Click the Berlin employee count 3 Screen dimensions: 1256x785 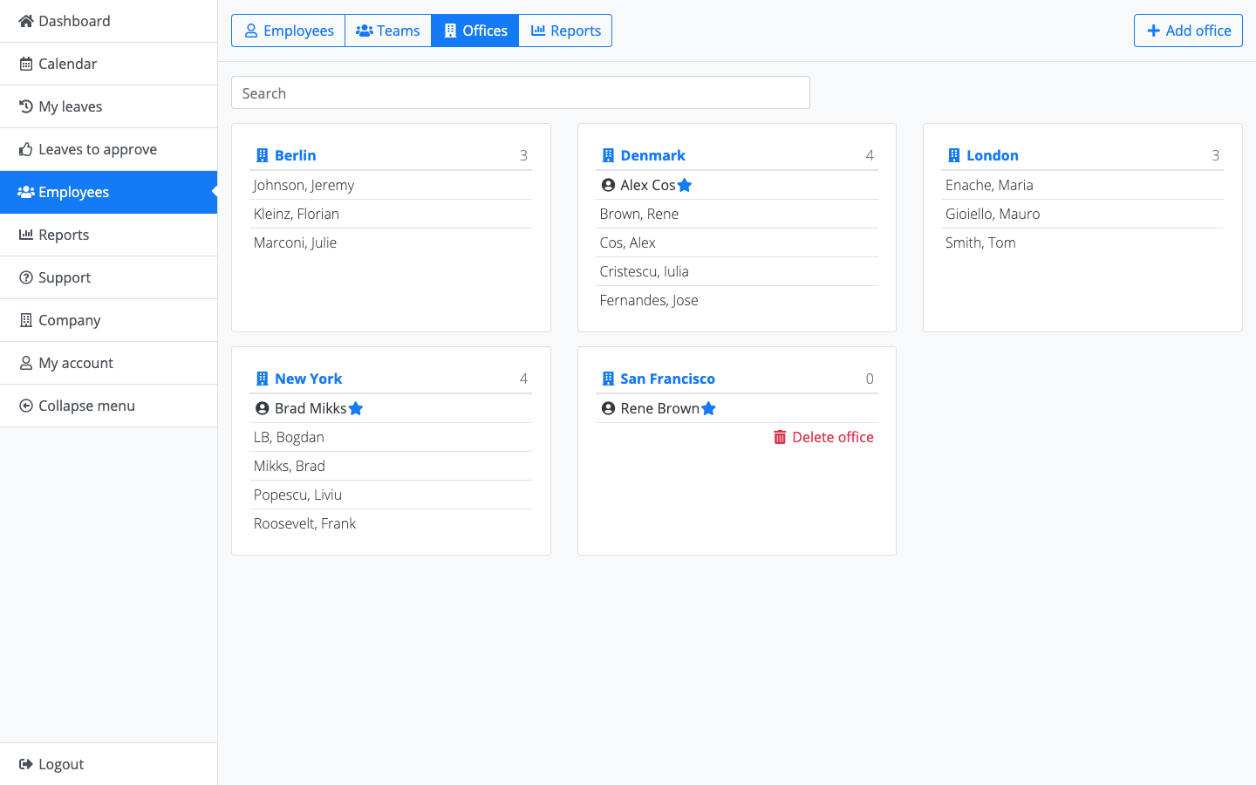point(523,155)
